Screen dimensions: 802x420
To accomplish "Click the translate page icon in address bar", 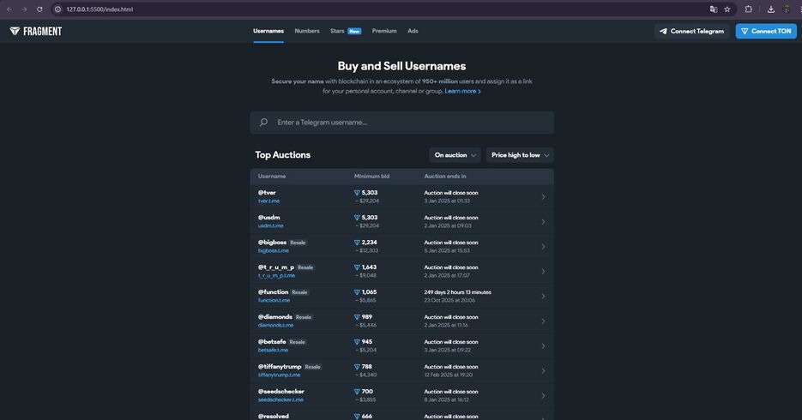I will tap(713, 9).
